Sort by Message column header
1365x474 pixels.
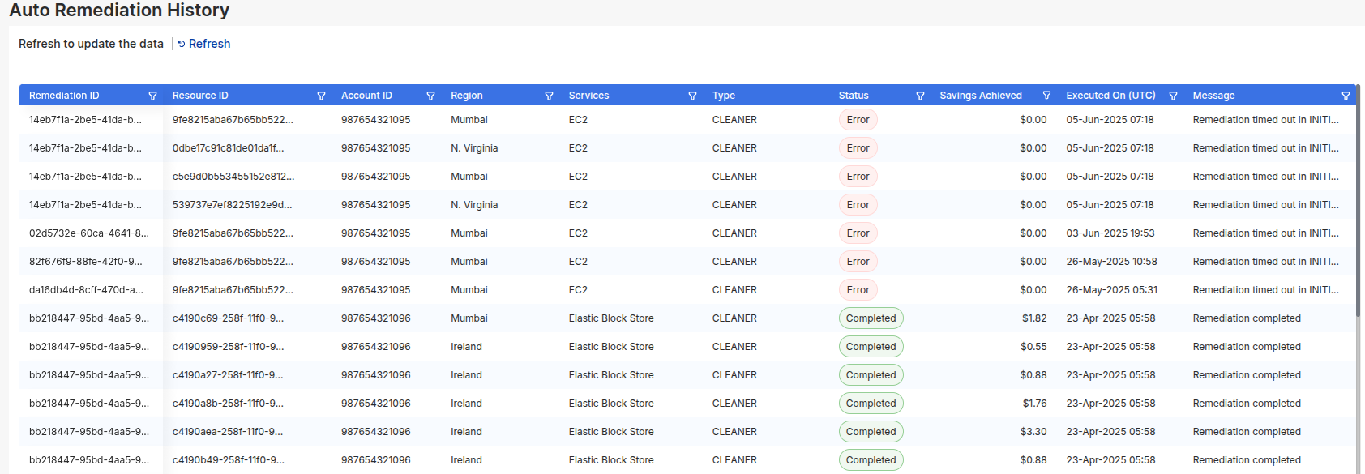pyautogui.click(x=1213, y=96)
